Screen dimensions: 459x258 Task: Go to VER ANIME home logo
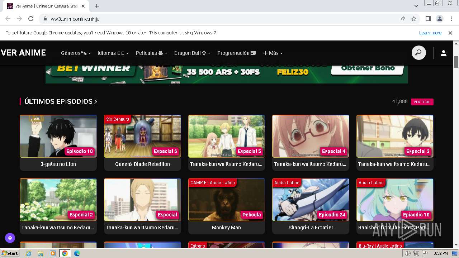tap(23, 53)
